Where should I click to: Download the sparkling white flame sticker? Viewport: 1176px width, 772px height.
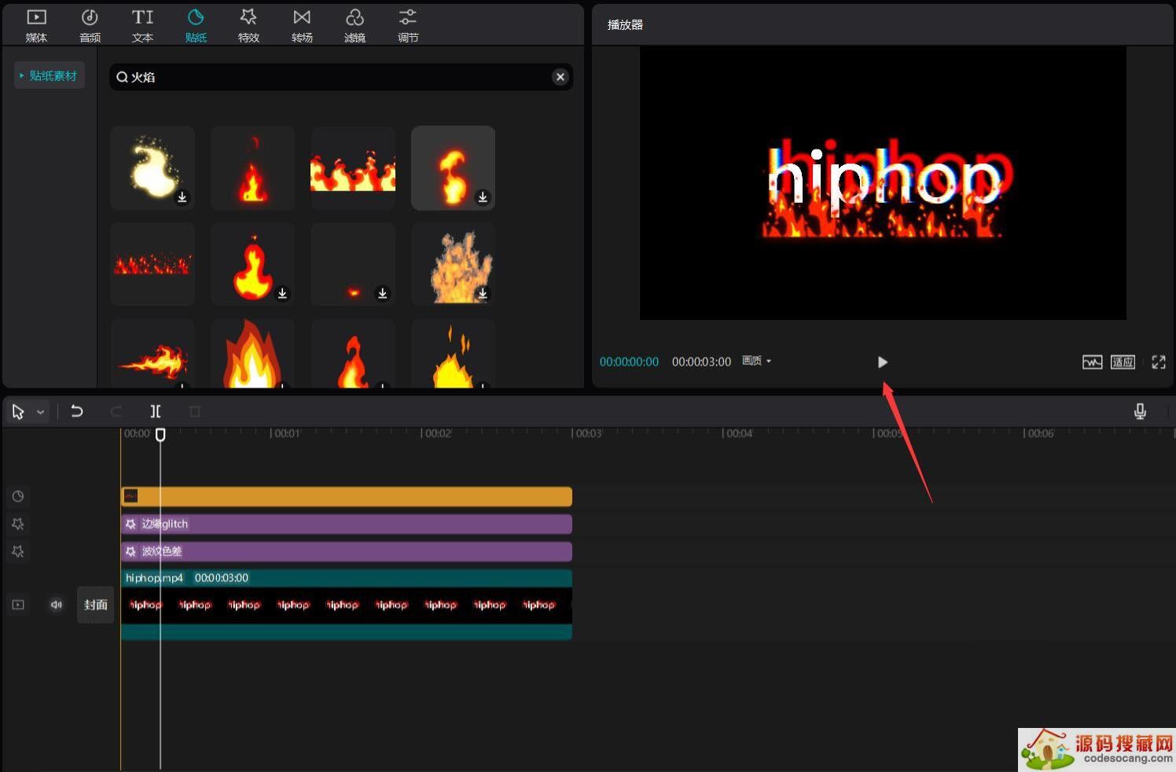click(x=182, y=197)
